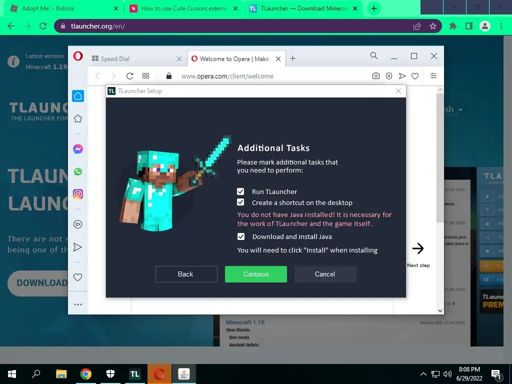Add page to Opera bookmarks heart
512x384 pixels.
(x=415, y=76)
